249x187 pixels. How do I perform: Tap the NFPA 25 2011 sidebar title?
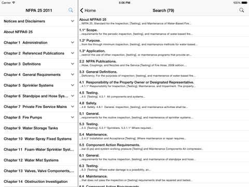click(x=39, y=10)
